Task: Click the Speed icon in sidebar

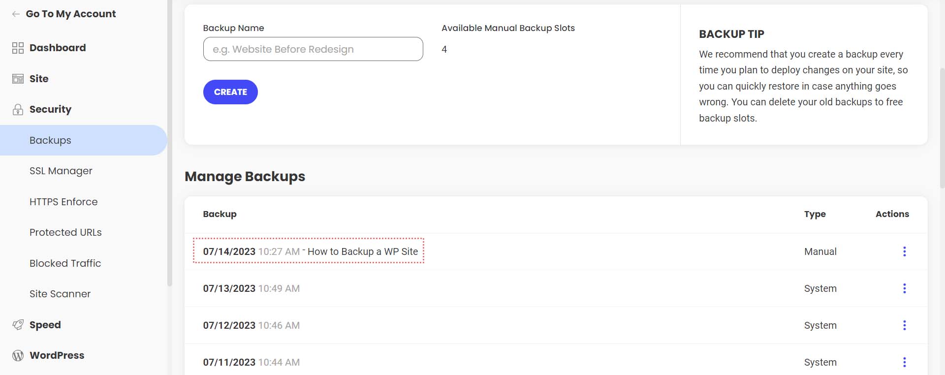Action: pos(18,325)
